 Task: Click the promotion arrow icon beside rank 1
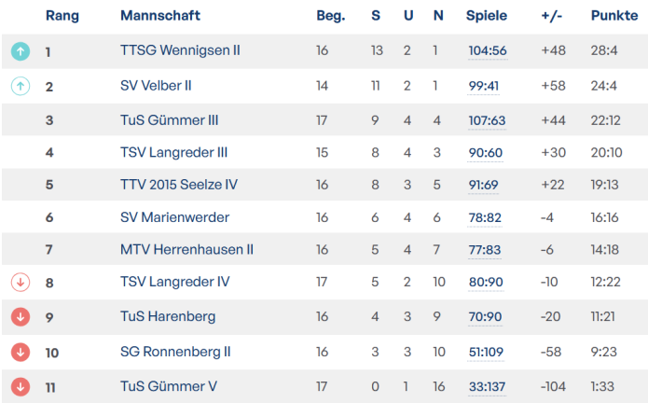coord(21,51)
